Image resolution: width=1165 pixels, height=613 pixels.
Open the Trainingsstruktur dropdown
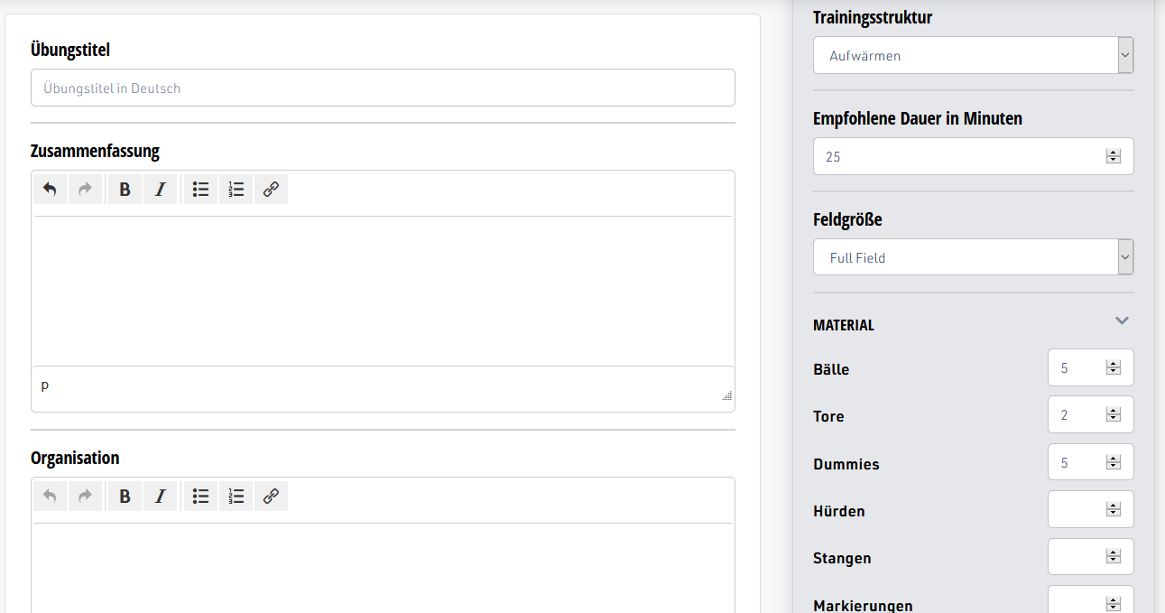[x=973, y=55]
